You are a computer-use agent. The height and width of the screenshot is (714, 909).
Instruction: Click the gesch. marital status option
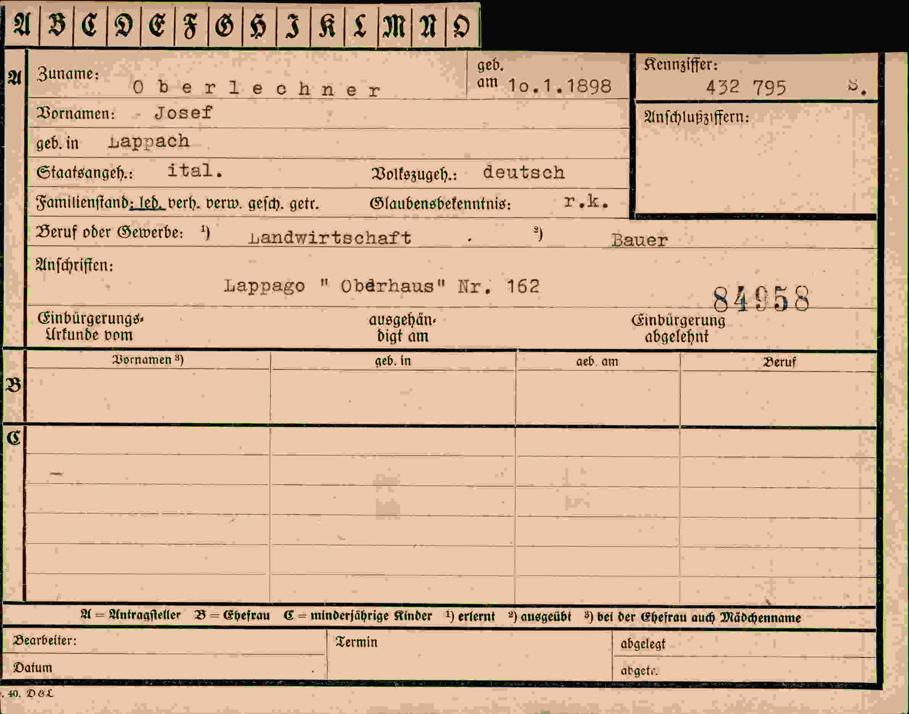click(x=267, y=204)
